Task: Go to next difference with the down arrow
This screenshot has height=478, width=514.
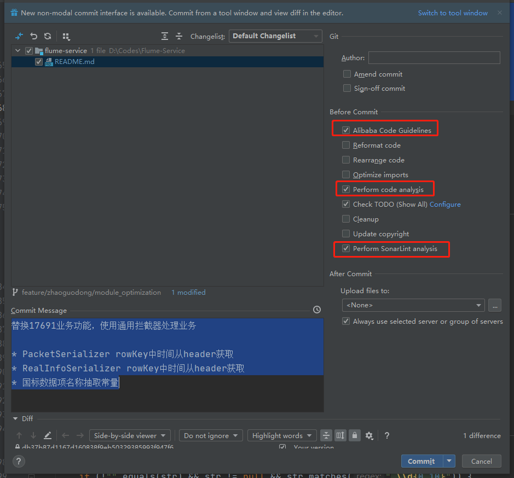Action: (x=33, y=435)
